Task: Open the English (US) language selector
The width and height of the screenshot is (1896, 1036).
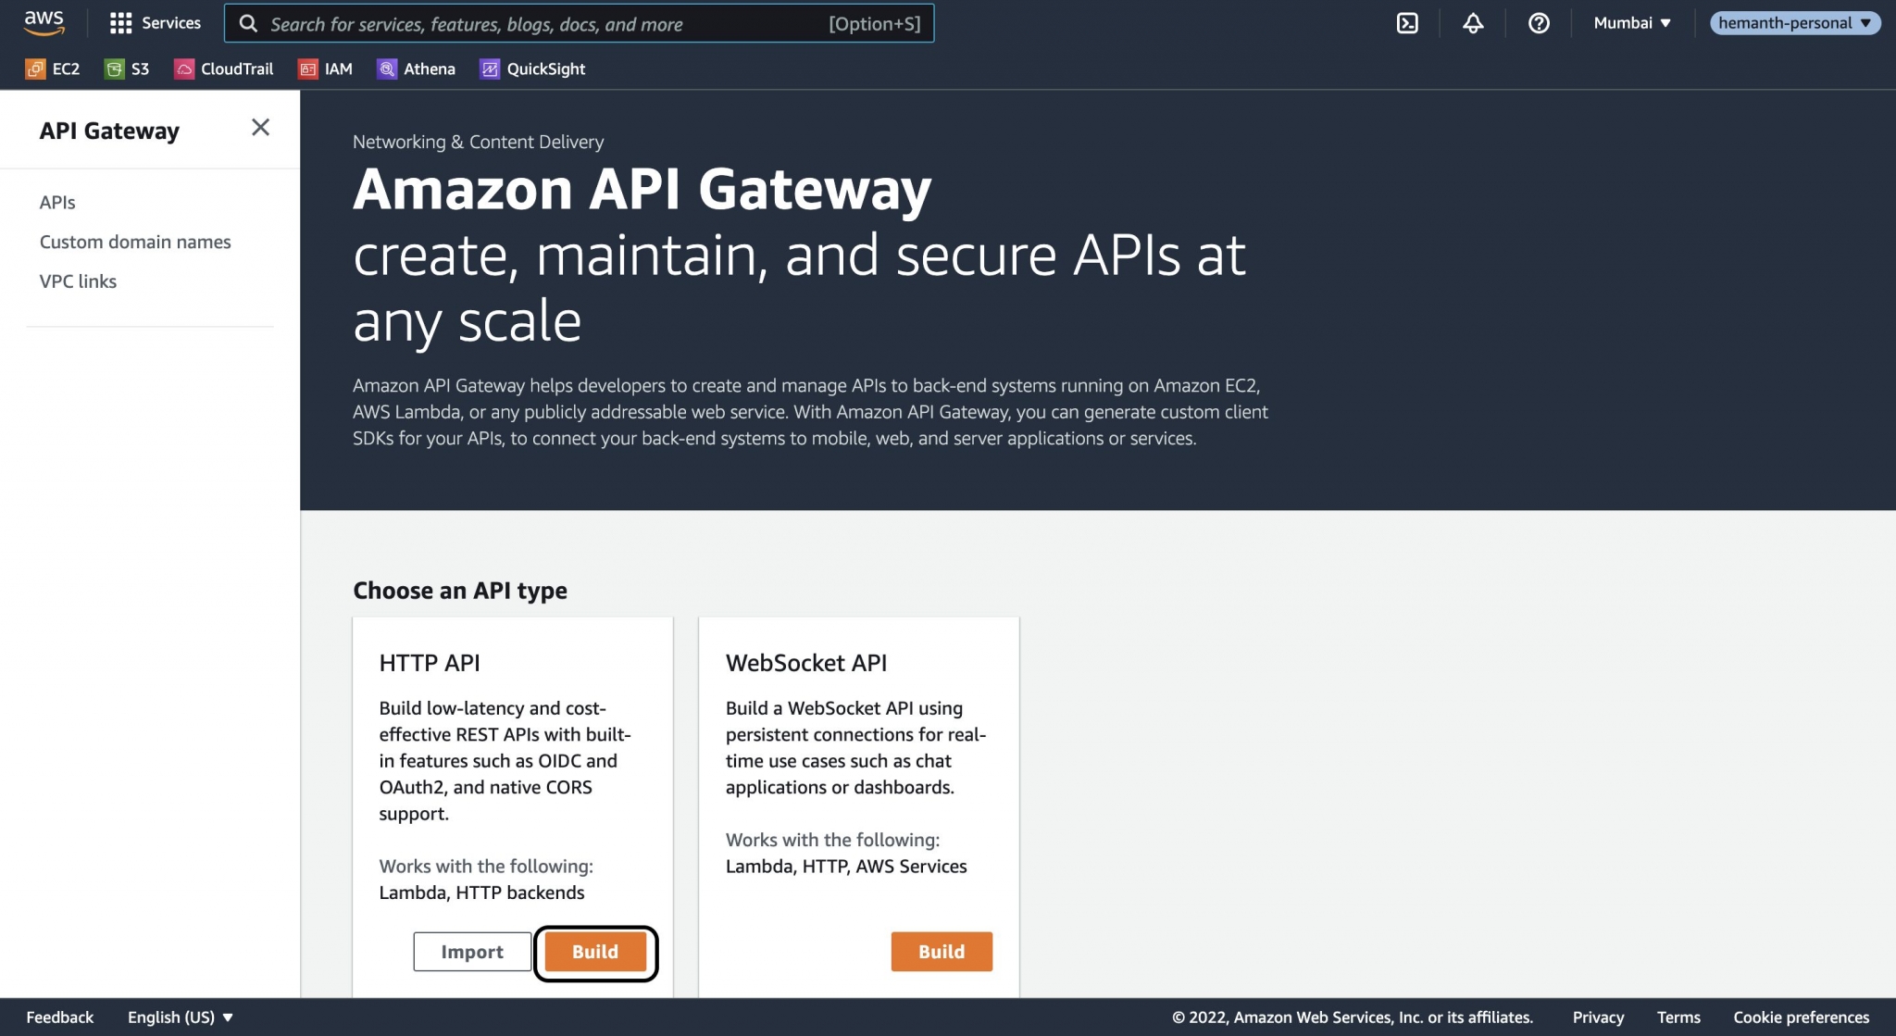Action: [x=178, y=1017]
